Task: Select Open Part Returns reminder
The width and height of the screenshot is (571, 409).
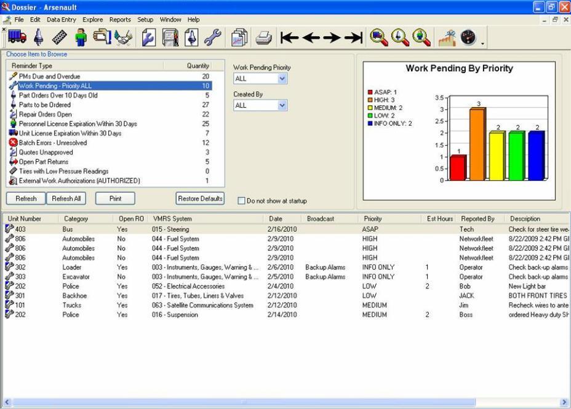Action: [110, 162]
